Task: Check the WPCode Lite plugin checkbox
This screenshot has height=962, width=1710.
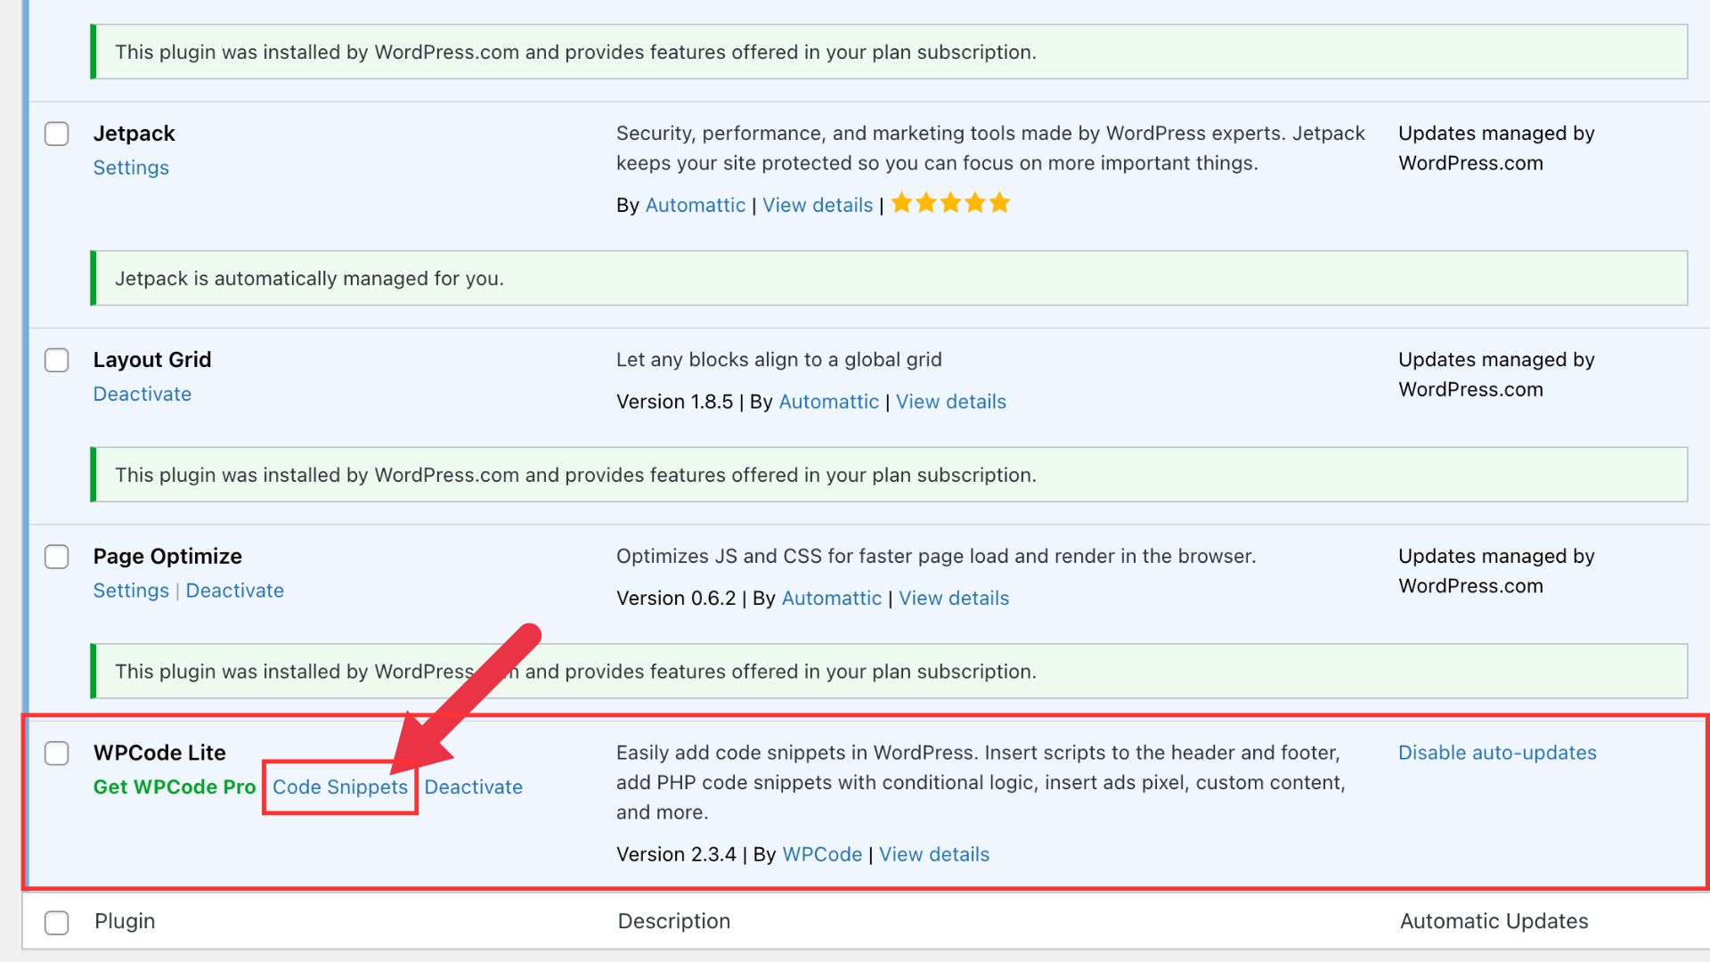Action: pos(57,753)
